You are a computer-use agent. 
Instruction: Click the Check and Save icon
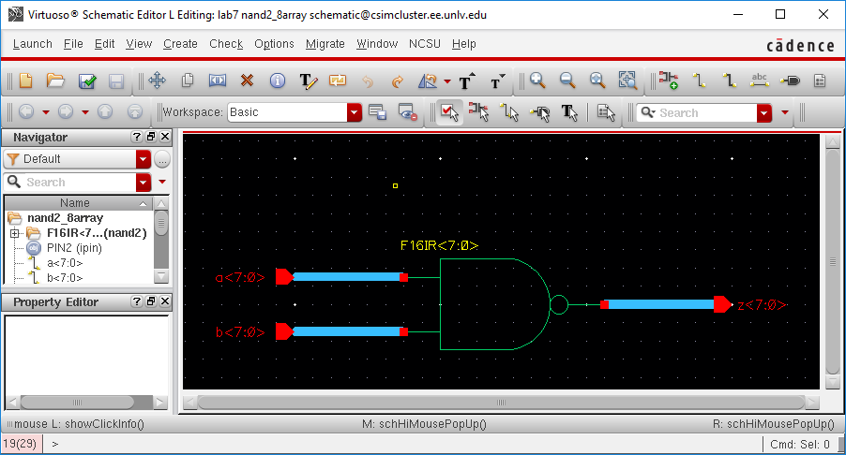(x=87, y=81)
